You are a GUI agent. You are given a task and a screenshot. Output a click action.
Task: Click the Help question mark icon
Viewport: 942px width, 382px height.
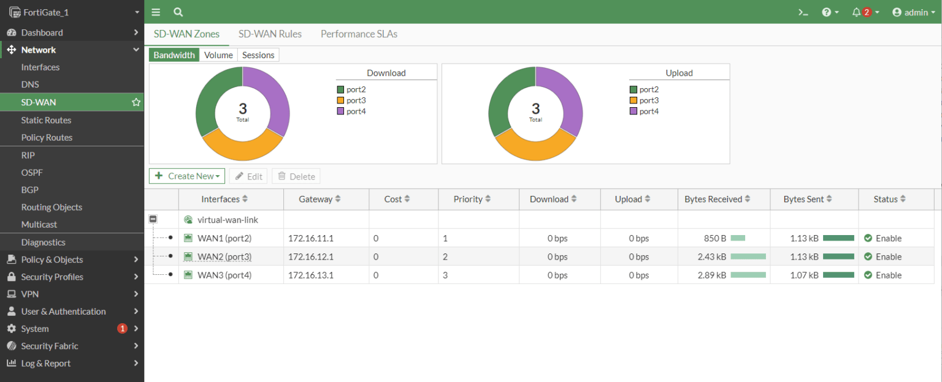tap(827, 12)
